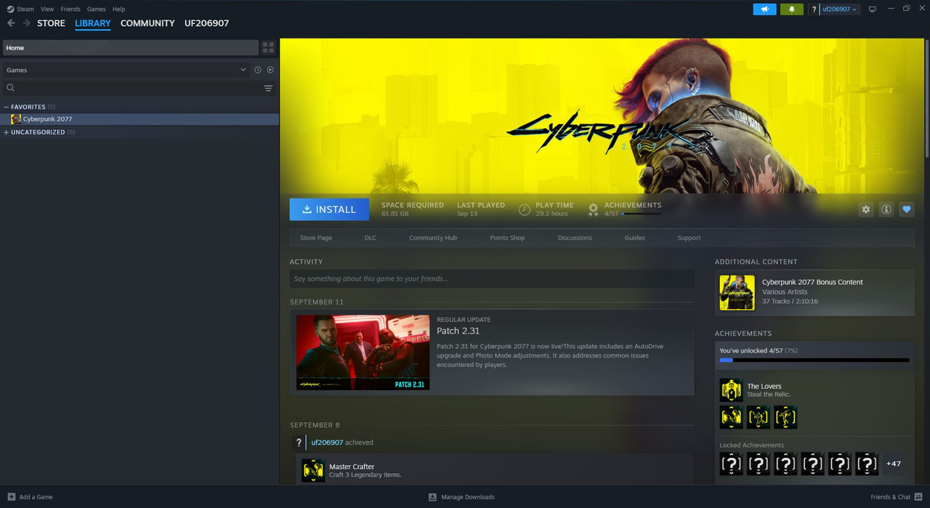Toggle favorite heart icon
Viewport: 930px width, 508px height.
coord(906,209)
